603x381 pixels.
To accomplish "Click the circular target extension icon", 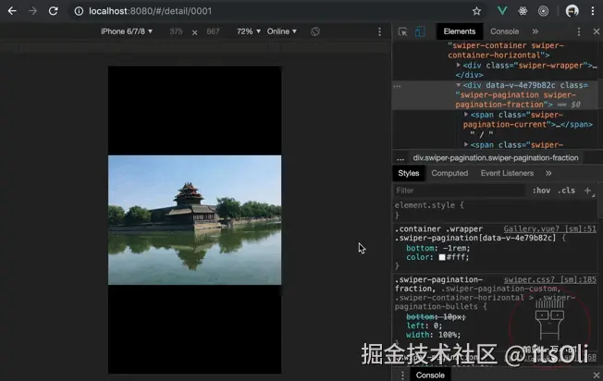I will (x=544, y=11).
